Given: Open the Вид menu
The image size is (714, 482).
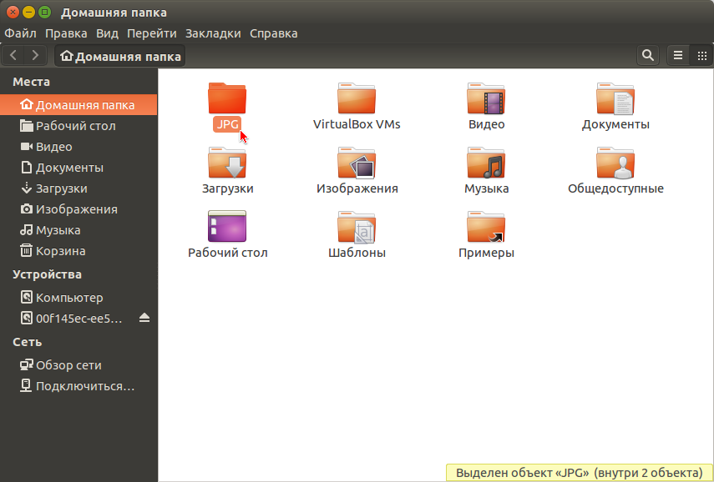Looking at the screenshot, I should pyautogui.click(x=107, y=33).
